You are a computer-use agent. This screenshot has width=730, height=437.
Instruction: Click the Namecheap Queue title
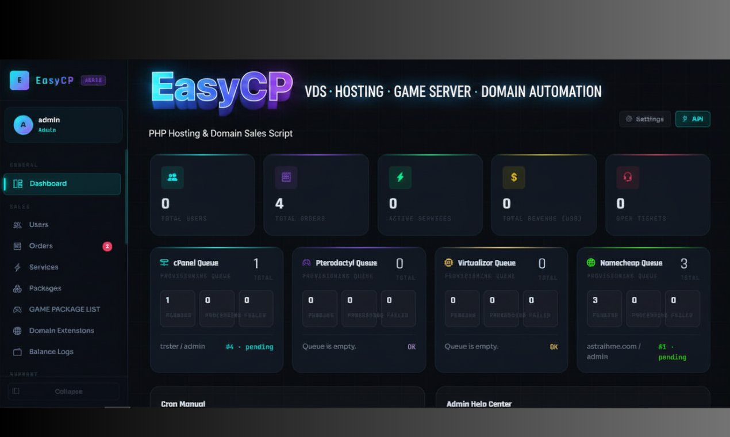click(x=631, y=263)
